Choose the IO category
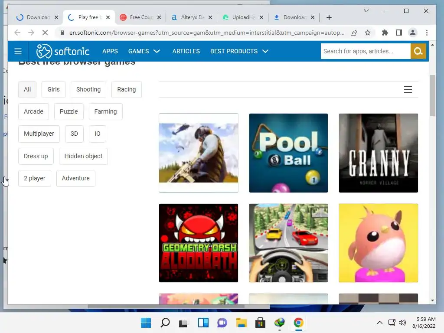444x333 pixels. pyautogui.click(x=98, y=134)
